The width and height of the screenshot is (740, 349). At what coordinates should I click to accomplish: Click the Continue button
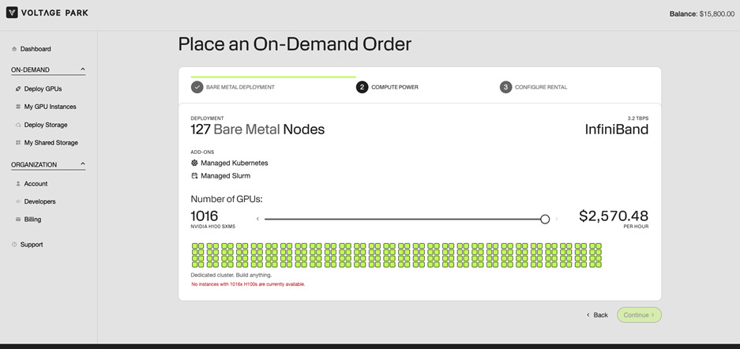639,315
